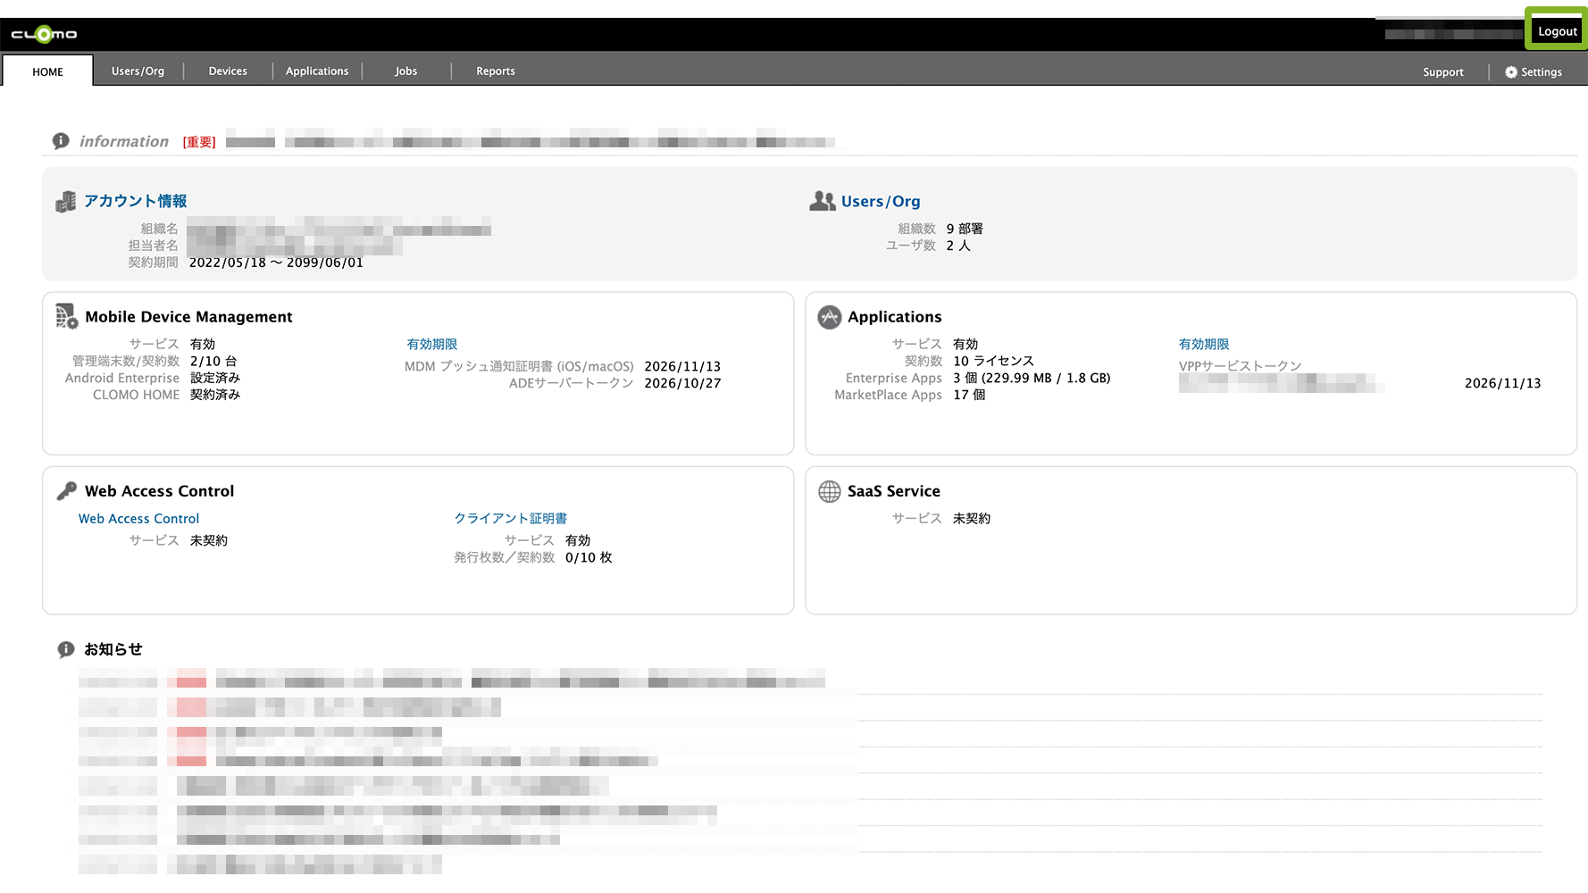
Task: Click the Users/Org people icon
Action: pos(822,202)
